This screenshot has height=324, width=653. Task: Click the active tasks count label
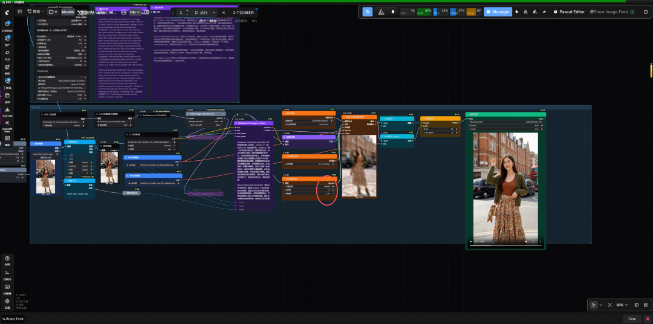(243, 13)
